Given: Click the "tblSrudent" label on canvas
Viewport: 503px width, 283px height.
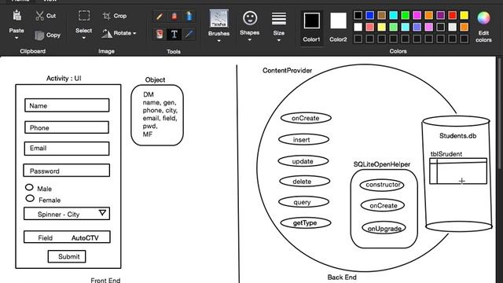Looking at the screenshot, I should tap(446, 154).
